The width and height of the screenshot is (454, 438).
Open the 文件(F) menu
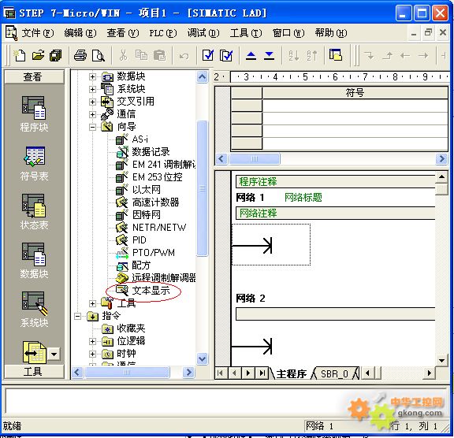click(x=38, y=33)
